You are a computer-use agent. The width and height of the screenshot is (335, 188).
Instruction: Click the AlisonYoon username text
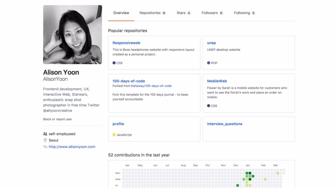tap(55, 79)
